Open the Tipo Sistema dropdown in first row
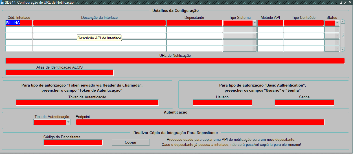Viewport: 353px width, 154px height. 255,23
